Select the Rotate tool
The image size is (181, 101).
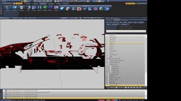[x=50, y=8]
